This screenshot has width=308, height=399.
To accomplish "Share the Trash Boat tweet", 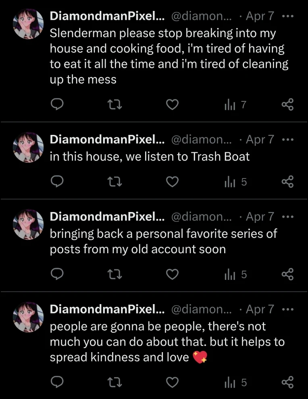I will pos(287,182).
